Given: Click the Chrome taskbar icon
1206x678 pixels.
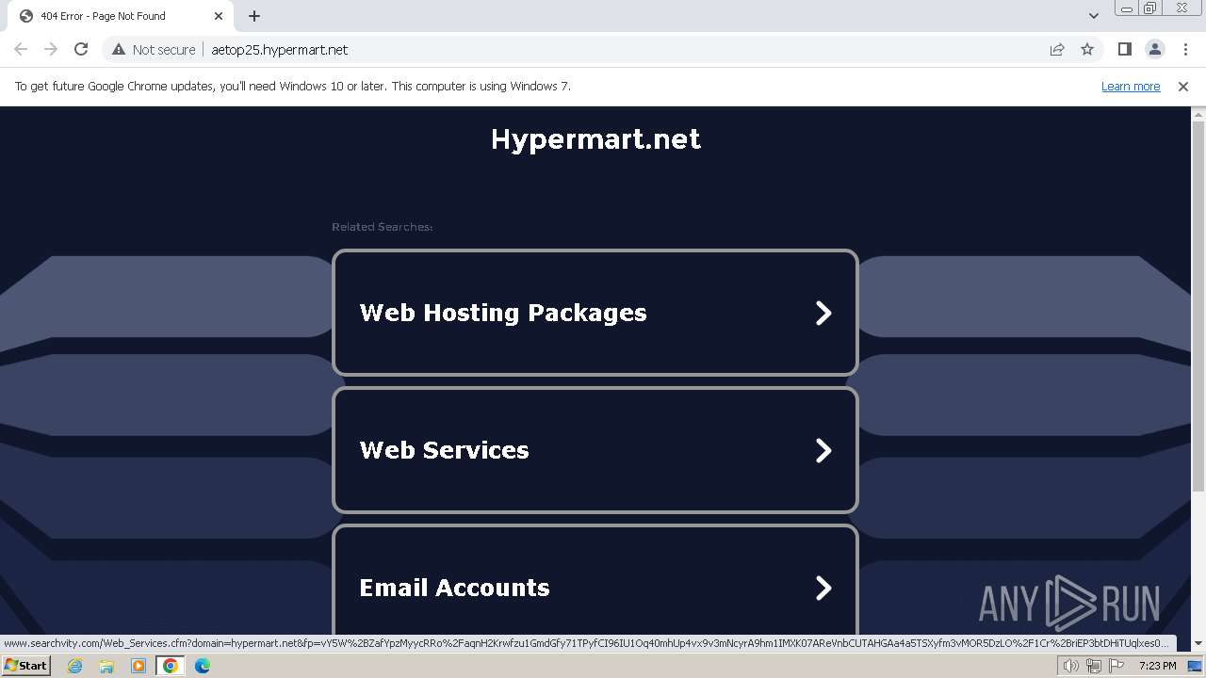Looking at the screenshot, I should 171,666.
